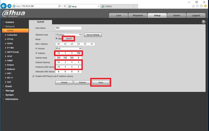
Task: Select the Static mode radio button
Action: (56, 38)
